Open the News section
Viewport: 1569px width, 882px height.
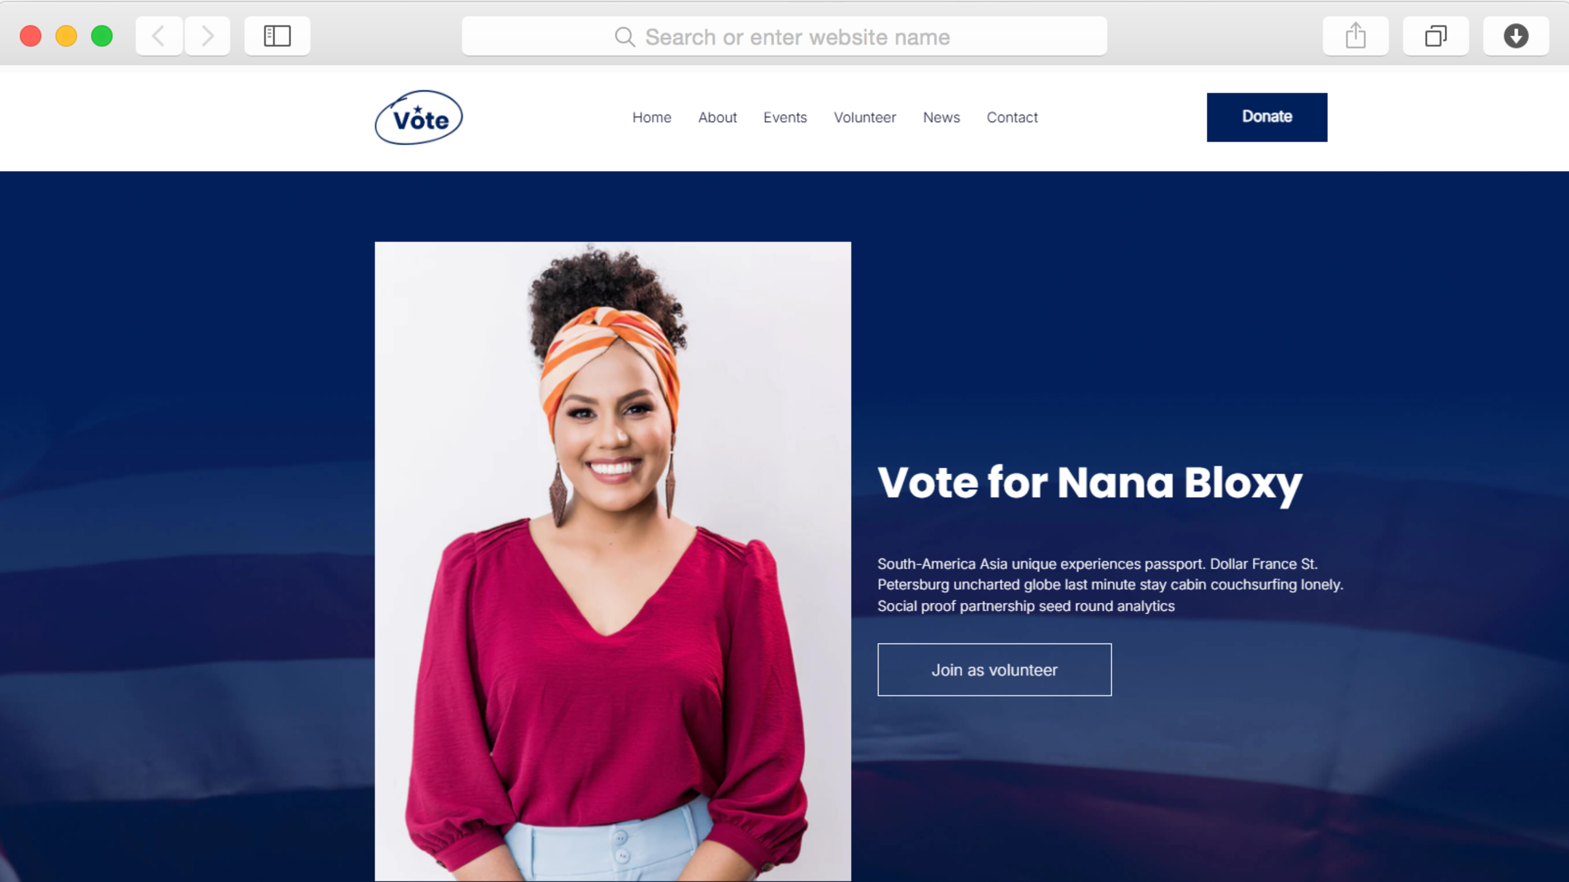pos(941,118)
